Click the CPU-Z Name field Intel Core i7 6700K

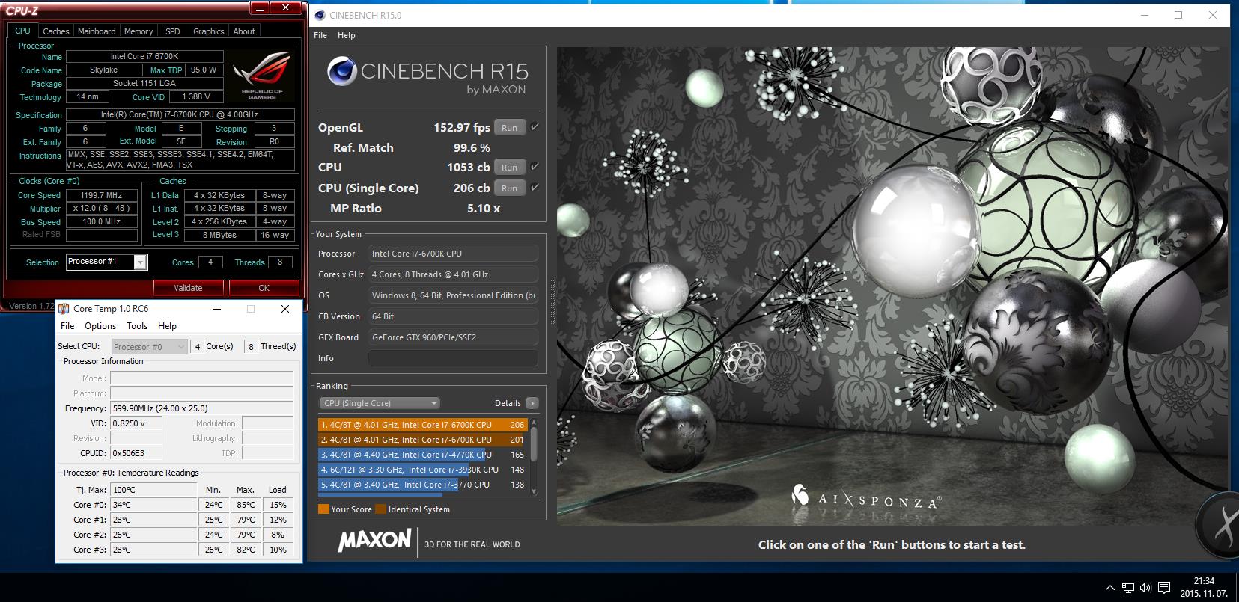pyautogui.click(x=144, y=56)
